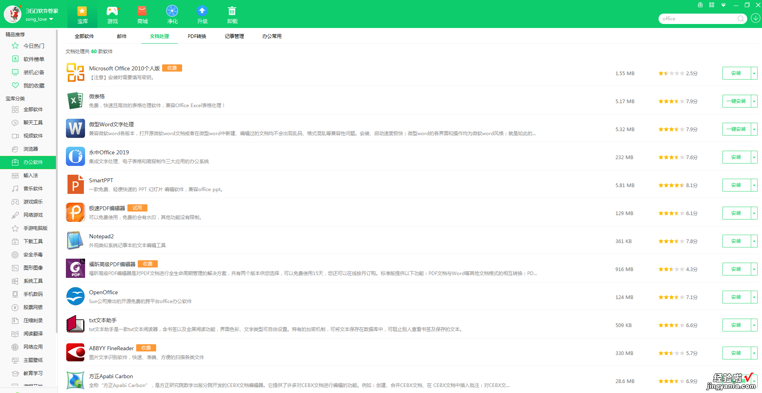This screenshot has width=762, height=393.
Task: Switch to the 全部软件 tab
Action: tap(84, 36)
